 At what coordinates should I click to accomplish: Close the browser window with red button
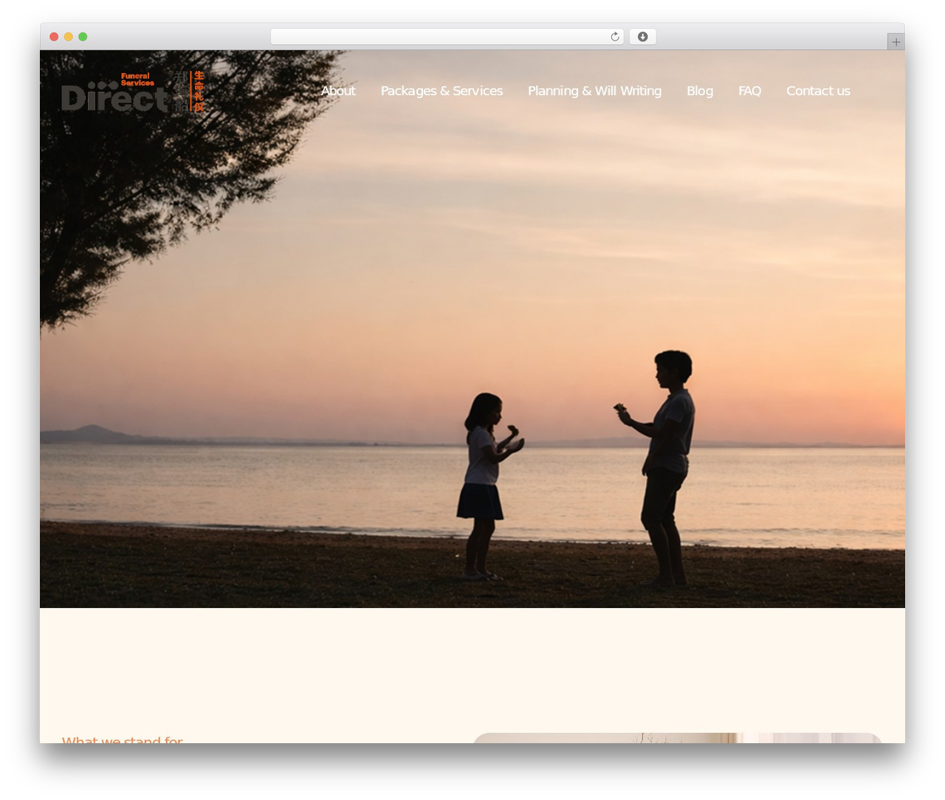[x=54, y=37]
